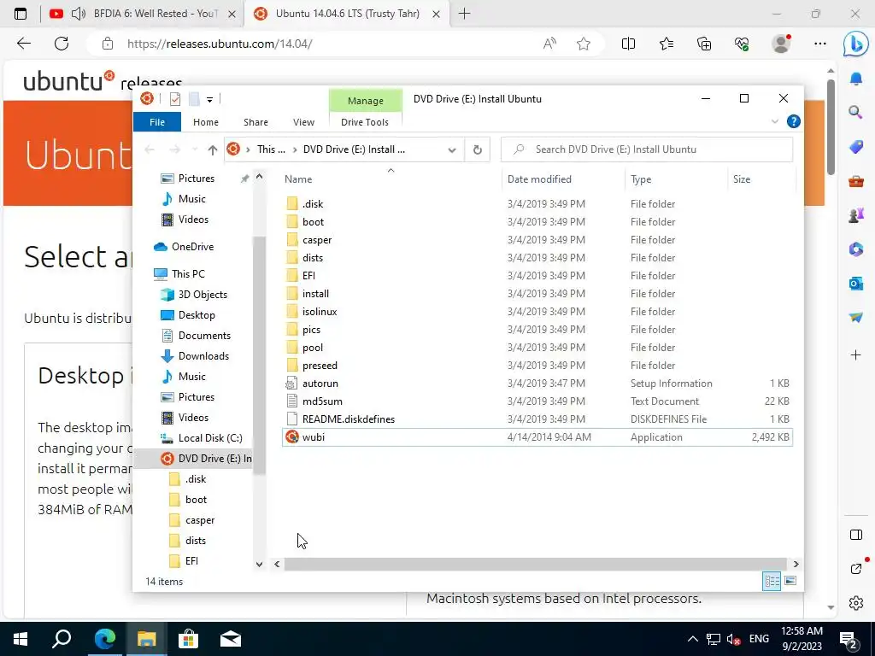Open Edge sidebar settings gear

[856, 603]
